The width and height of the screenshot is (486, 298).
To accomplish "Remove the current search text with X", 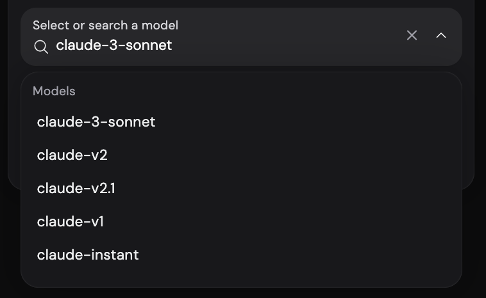I will (412, 35).
